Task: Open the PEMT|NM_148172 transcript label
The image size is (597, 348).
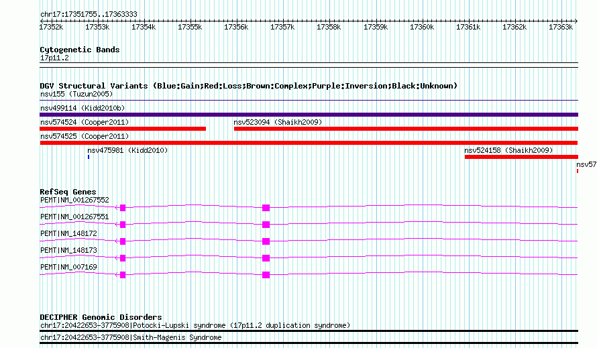Action: [68, 234]
